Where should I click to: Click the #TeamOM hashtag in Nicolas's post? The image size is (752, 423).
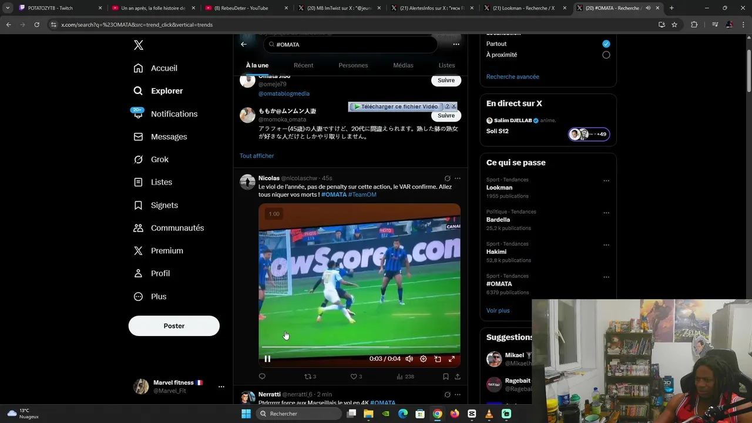click(x=362, y=194)
